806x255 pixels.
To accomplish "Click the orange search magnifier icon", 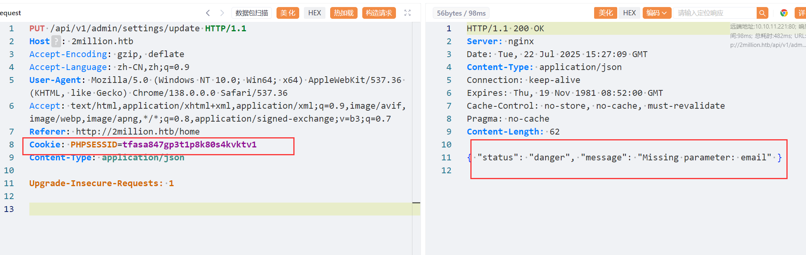I will pyautogui.click(x=762, y=13).
